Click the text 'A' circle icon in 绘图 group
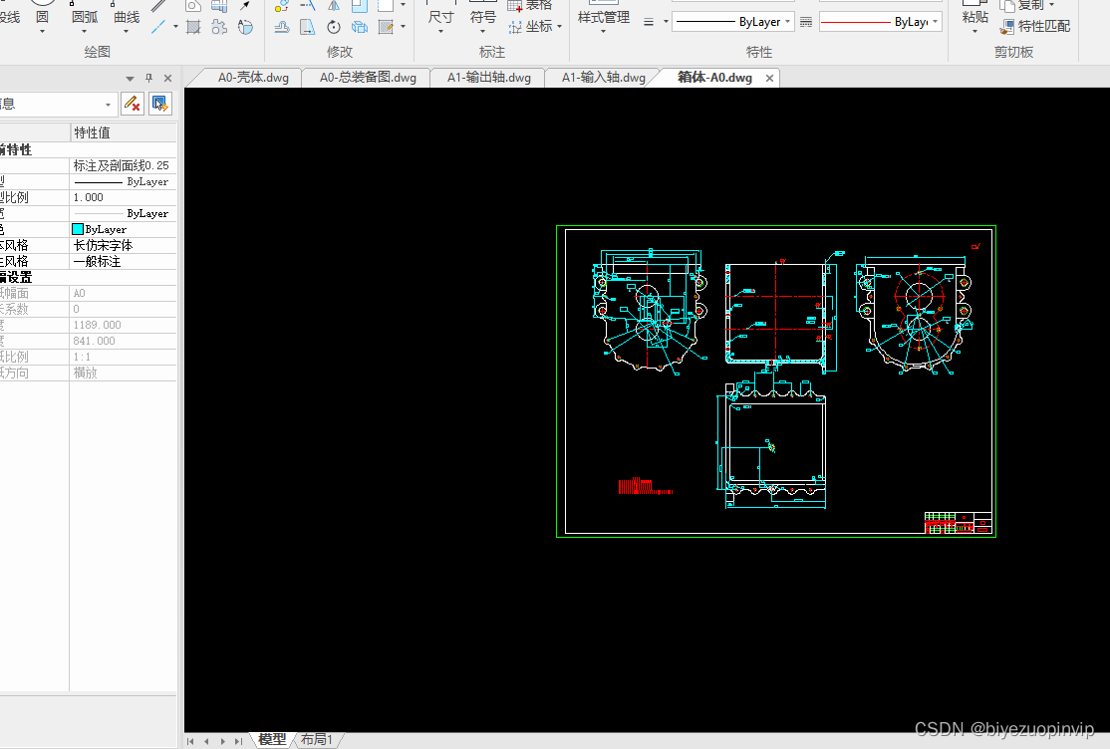 tap(245, 27)
